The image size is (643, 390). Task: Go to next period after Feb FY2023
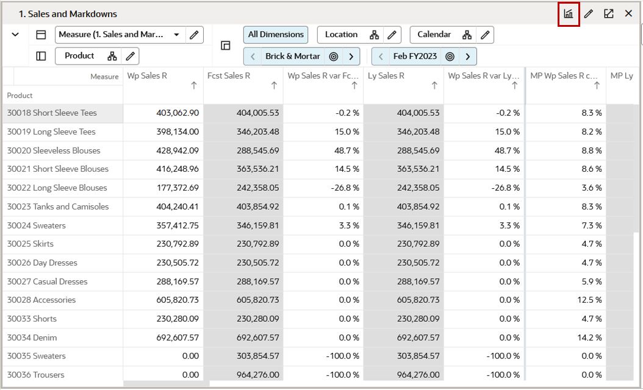coord(468,57)
